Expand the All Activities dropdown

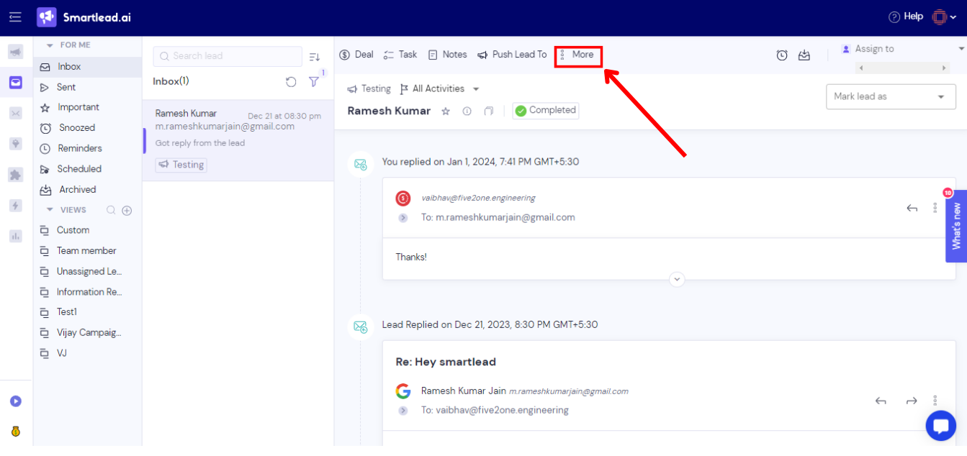tap(440, 88)
